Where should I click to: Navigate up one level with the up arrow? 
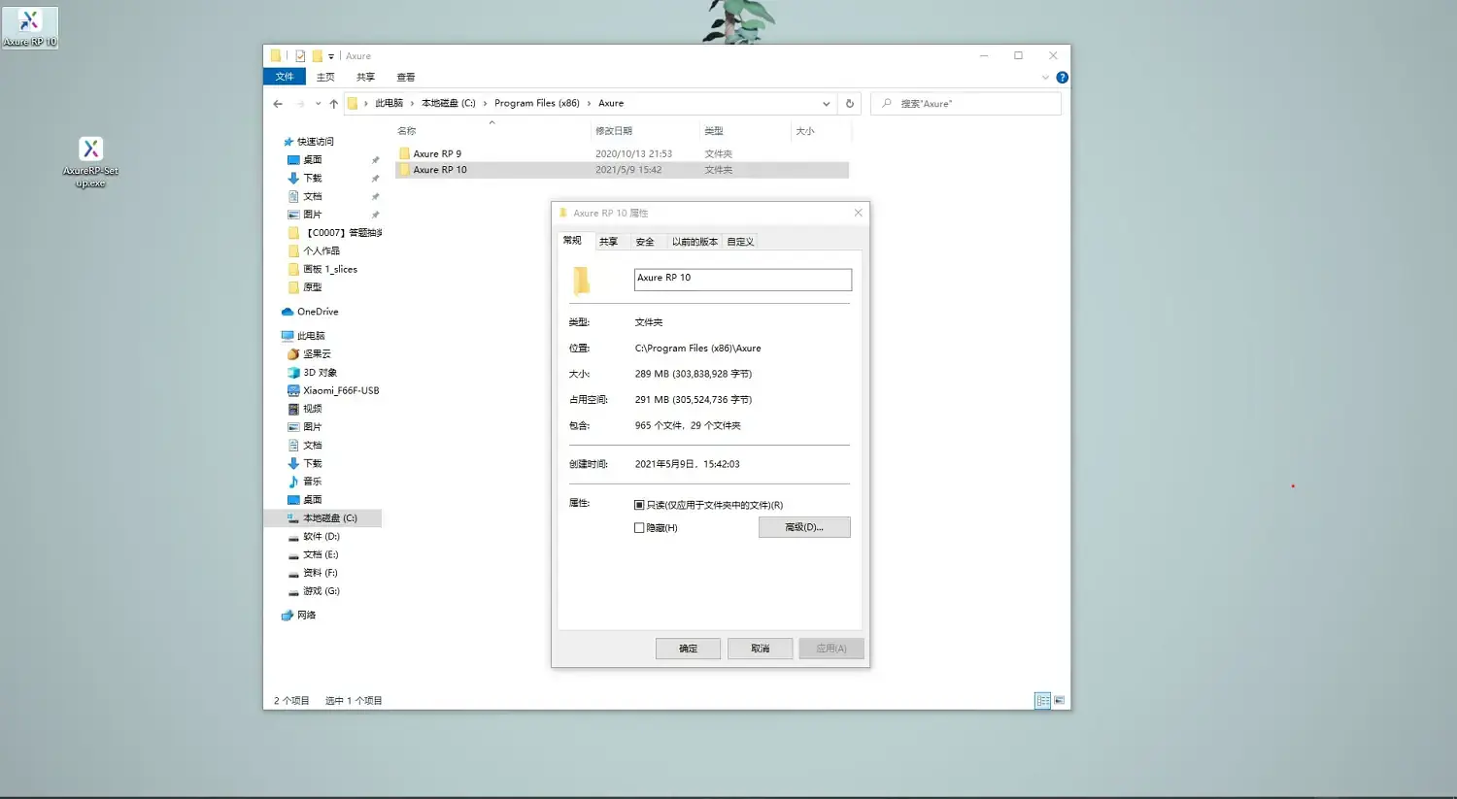(335, 103)
